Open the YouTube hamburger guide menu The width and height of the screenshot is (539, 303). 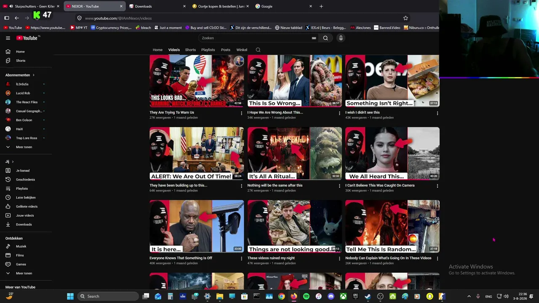tap(8, 38)
